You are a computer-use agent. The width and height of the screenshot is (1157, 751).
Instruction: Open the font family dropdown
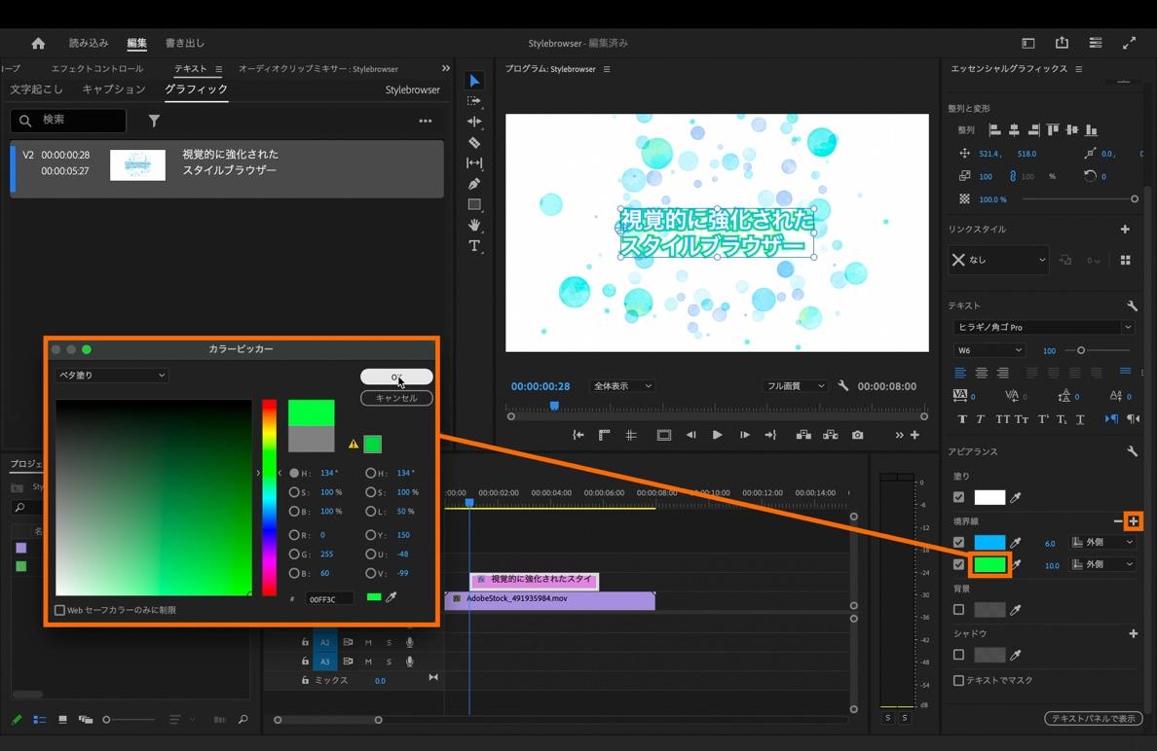click(1043, 327)
